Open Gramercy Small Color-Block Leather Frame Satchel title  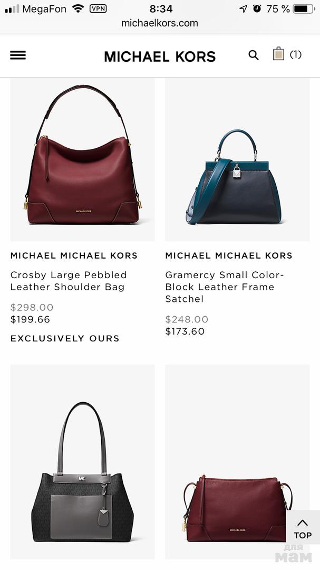pyautogui.click(x=225, y=287)
